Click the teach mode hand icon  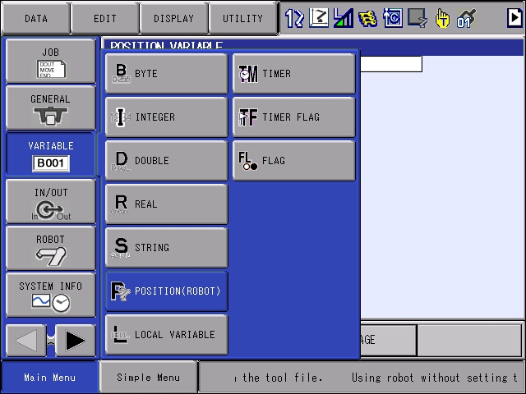442,18
